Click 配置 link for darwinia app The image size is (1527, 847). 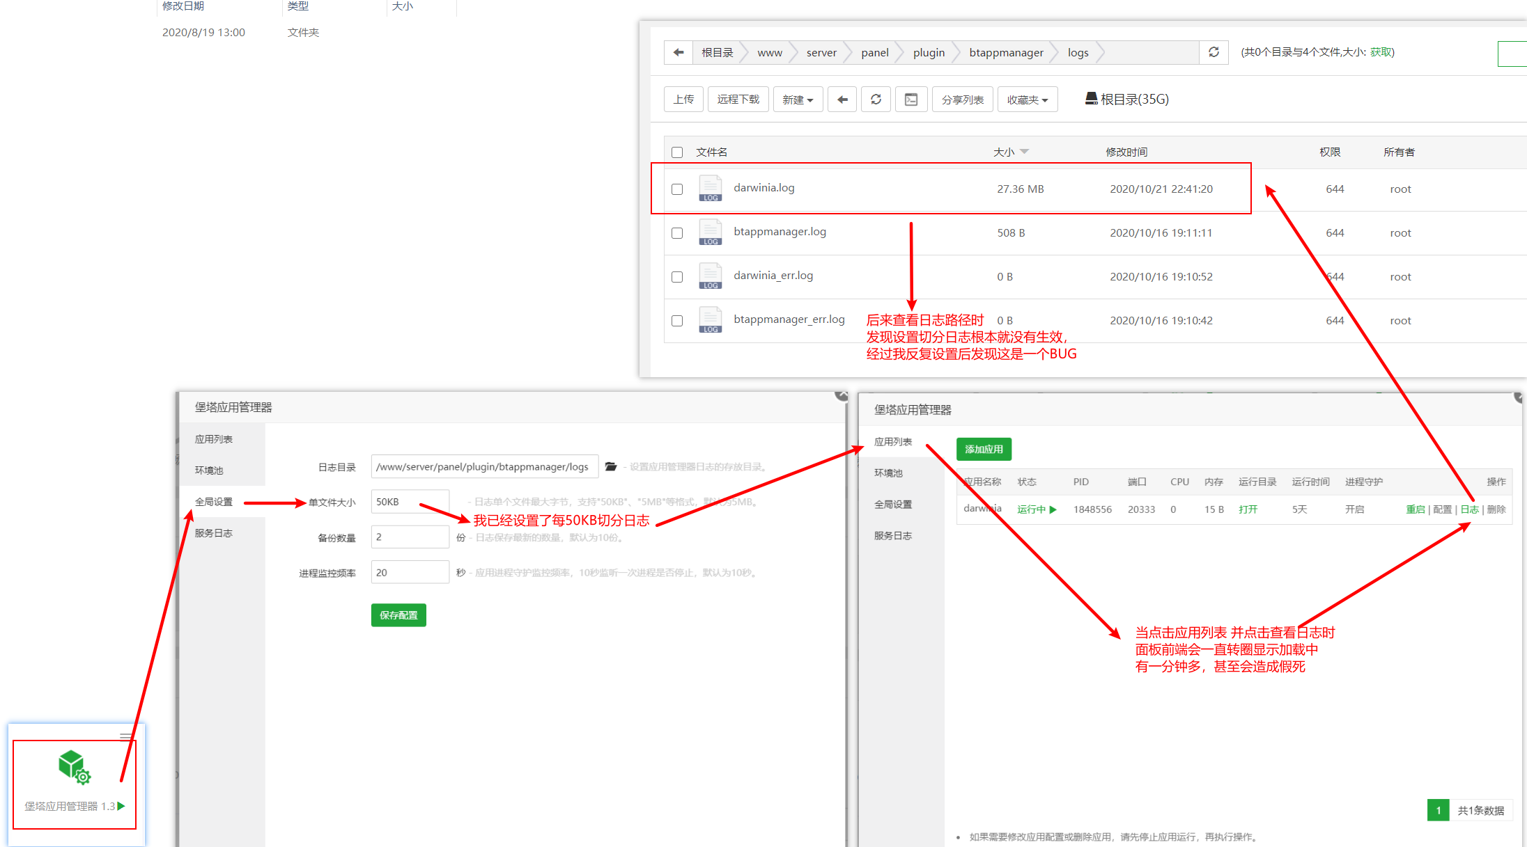[x=1443, y=509]
